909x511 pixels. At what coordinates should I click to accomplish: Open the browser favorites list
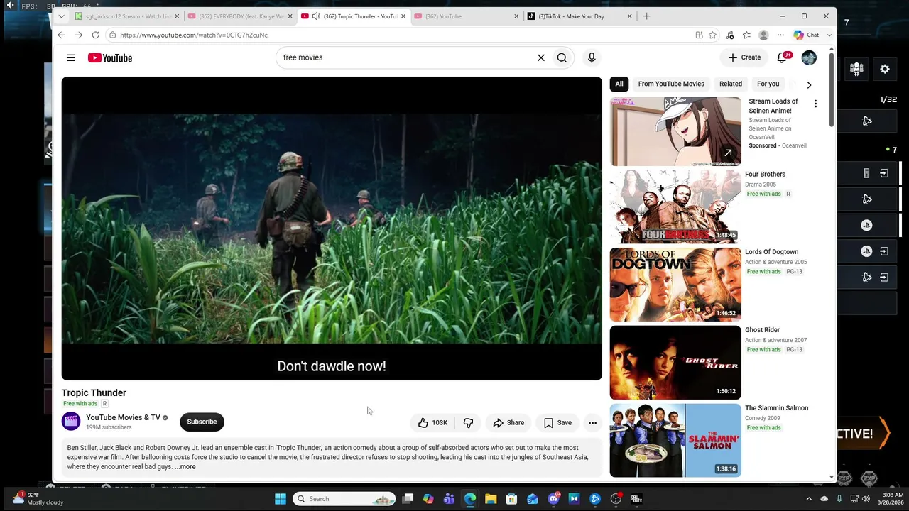(746, 35)
